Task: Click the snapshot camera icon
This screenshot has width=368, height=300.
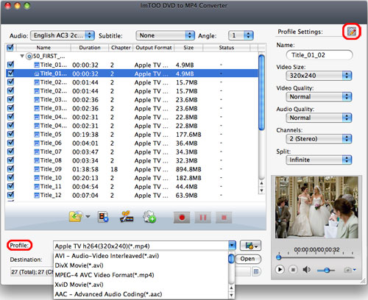Action: click(347, 270)
